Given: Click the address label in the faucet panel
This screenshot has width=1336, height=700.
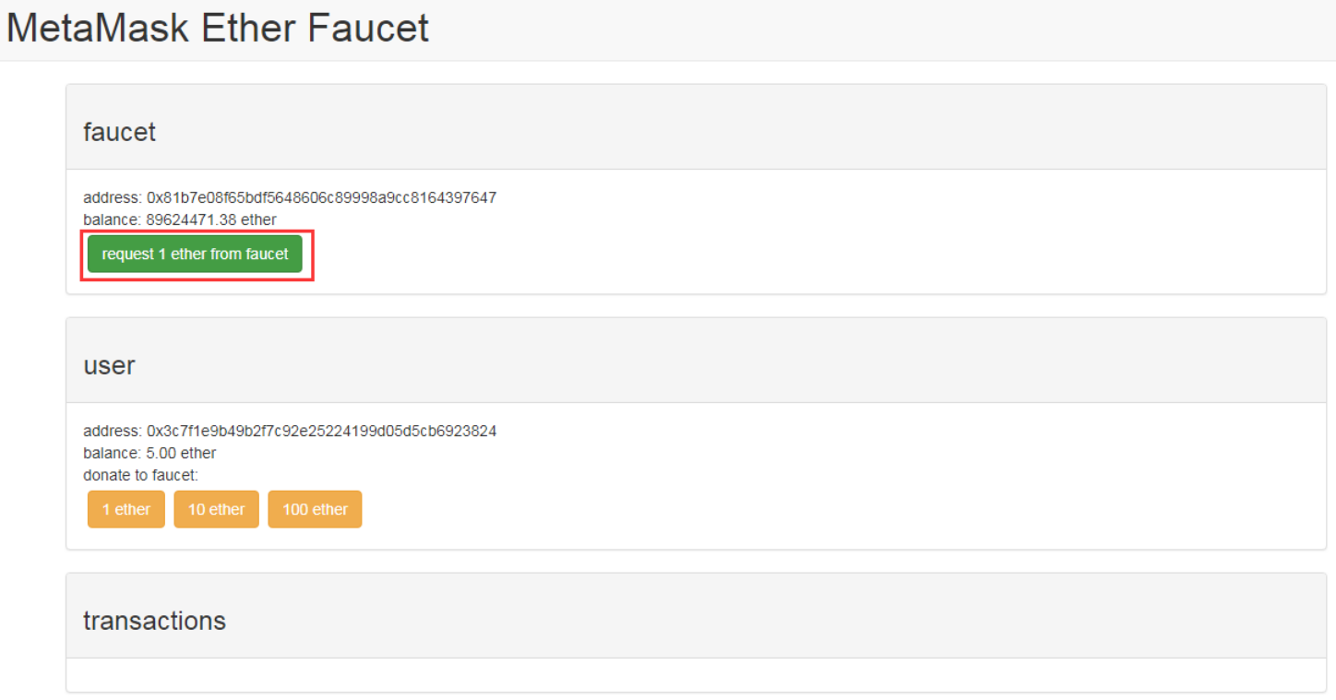Looking at the screenshot, I should coord(113,197).
